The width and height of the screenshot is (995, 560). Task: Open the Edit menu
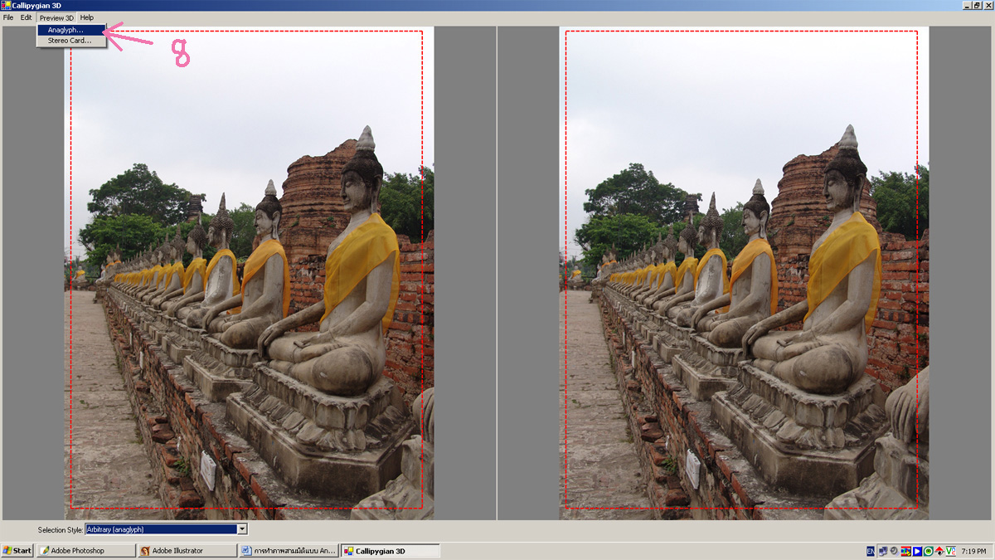27,17
